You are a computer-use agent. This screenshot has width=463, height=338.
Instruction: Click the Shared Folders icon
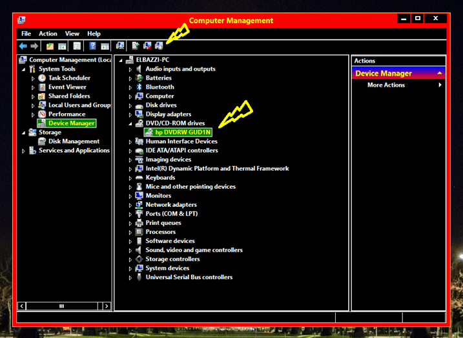pyautogui.click(x=42, y=96)
